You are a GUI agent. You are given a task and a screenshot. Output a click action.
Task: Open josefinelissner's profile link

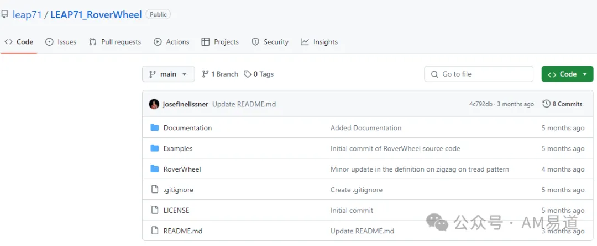click(x=185, y=104)
